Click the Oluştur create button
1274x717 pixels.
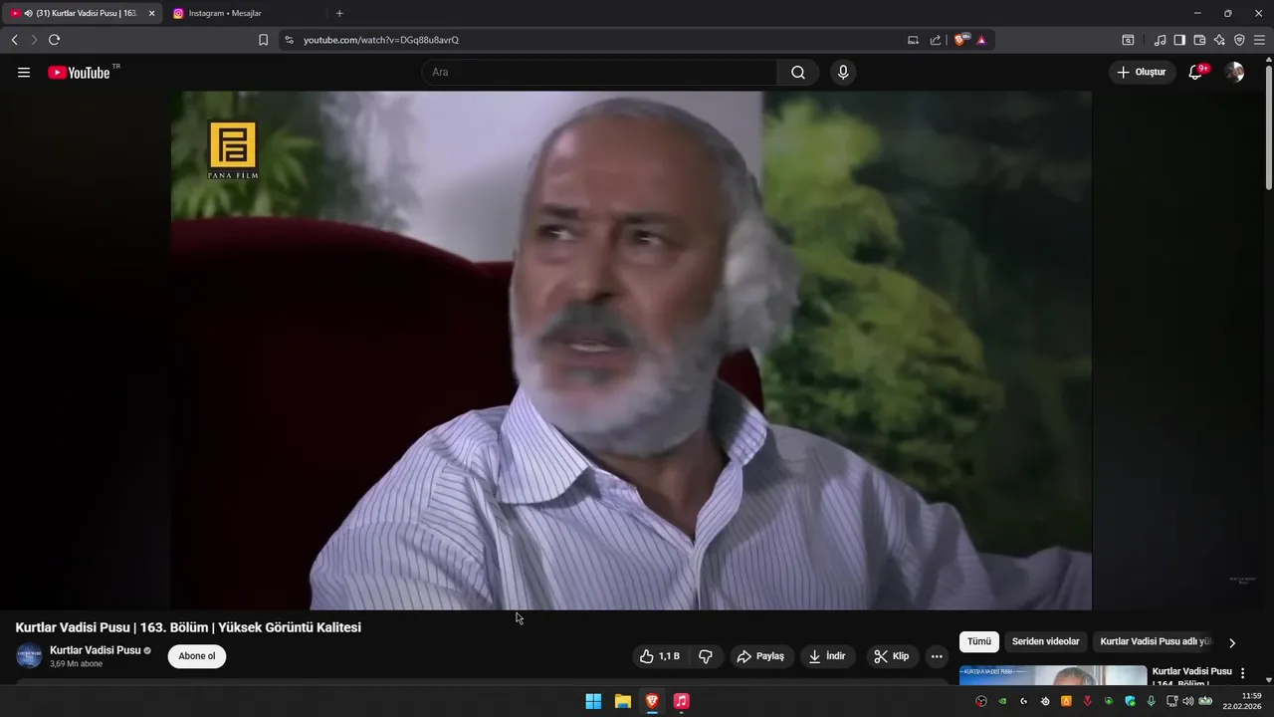tap(1142, 73)
